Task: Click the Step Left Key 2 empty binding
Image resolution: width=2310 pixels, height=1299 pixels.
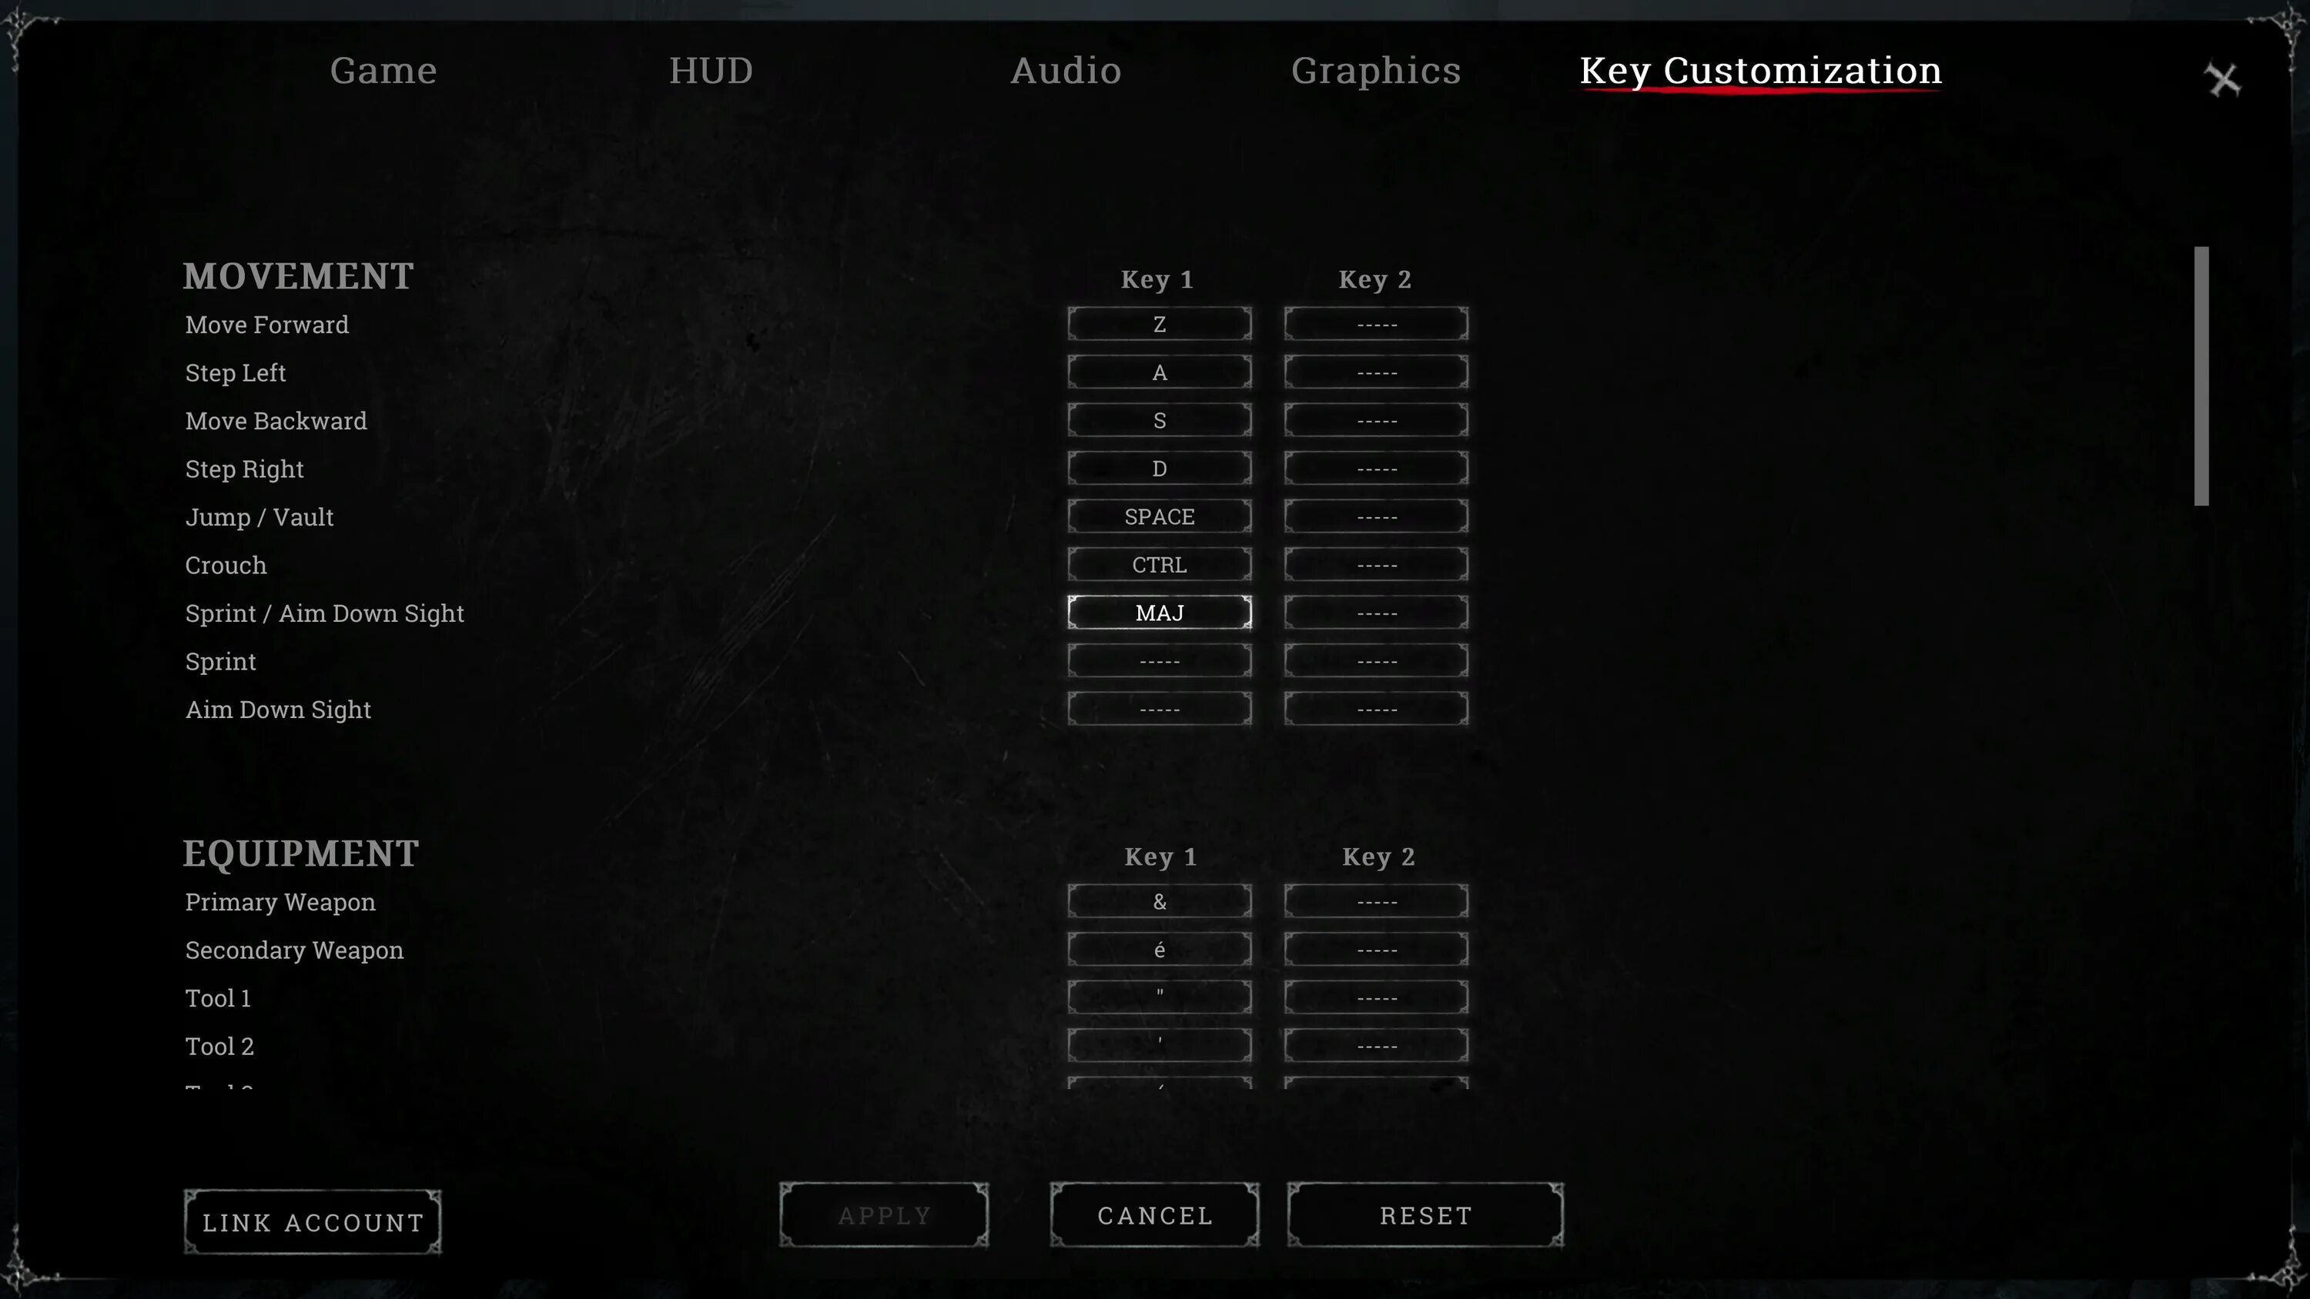Action: click(x=1375, y=371)
